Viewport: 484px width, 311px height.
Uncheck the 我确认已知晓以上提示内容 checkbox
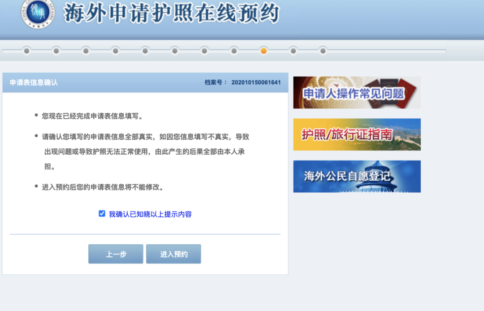(x=101, y=214)
